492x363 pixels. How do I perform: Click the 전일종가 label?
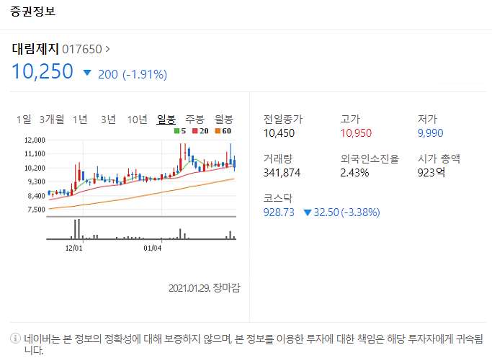pyautogui.click(x=283, y=119)
